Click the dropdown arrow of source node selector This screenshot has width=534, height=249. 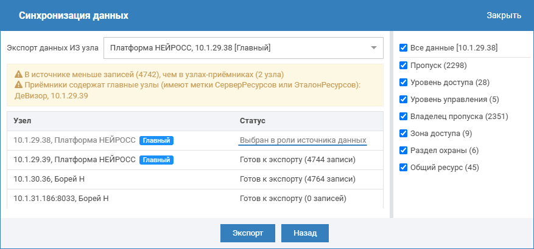(374, 48)
